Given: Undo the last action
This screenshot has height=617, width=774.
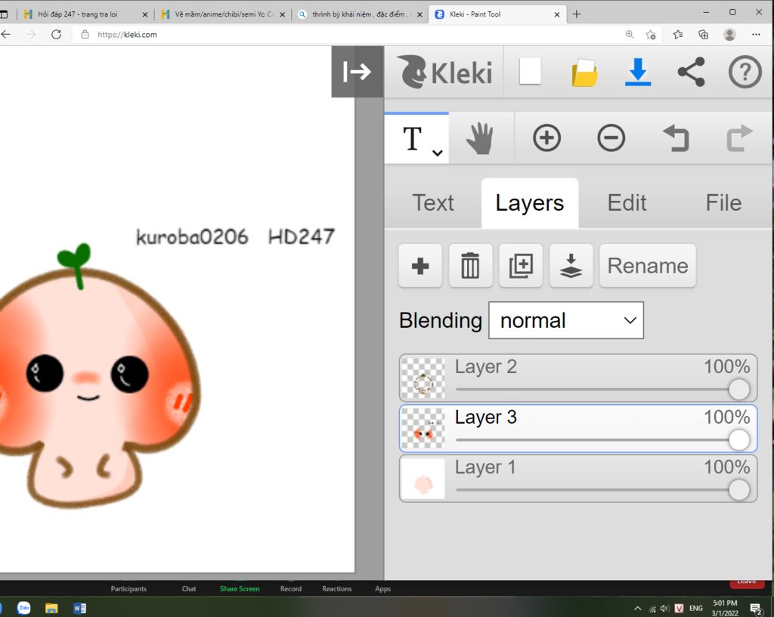Looking at the screenshot, I should point(676,137).
